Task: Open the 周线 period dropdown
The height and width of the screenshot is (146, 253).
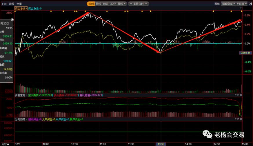Action: (122, 4)
